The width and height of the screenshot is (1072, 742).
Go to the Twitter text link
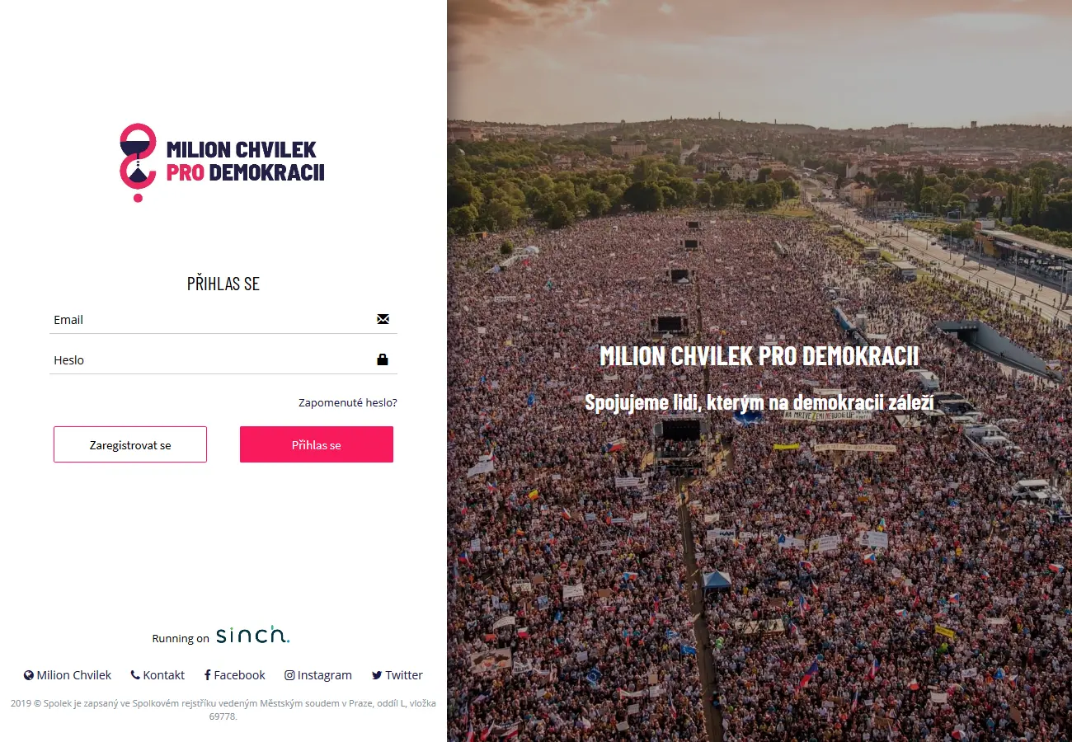pyautogui.click(x=404, y=675)
